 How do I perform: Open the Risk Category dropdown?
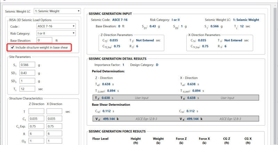coord(56,33)
